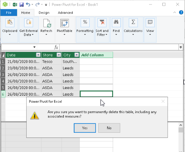
Task: Close the delete confirmation dialog
Action: coord(163,102)
